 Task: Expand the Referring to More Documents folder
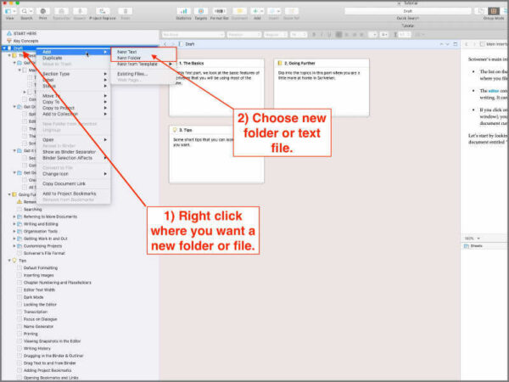click(14, 216)
